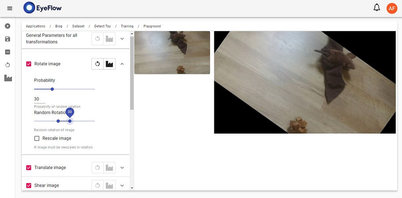Image resolution: width=402 pixels, height=198 pixels.
Task: Select the original image thumbnail
Action: coord(172,53)
